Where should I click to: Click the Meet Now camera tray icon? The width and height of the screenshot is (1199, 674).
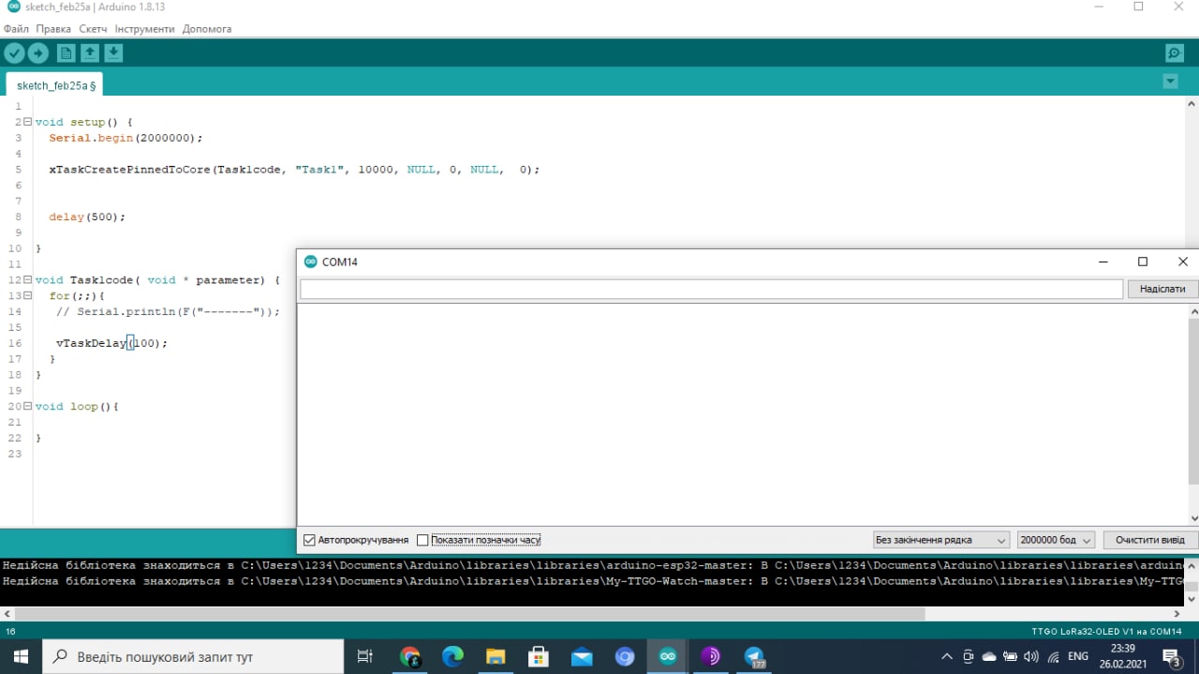(969, 656)
